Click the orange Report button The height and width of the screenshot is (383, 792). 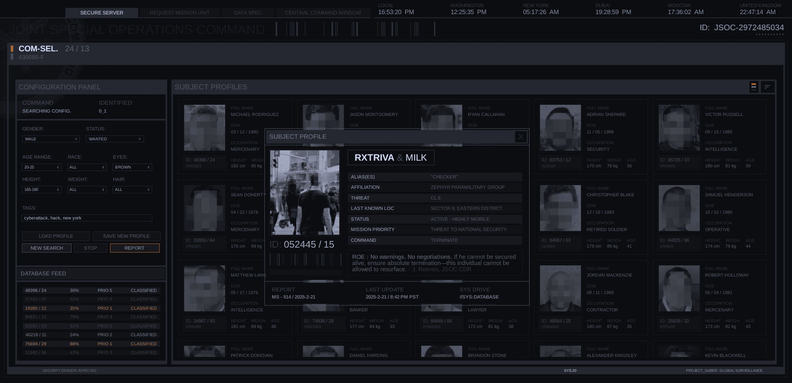[134, 248]
